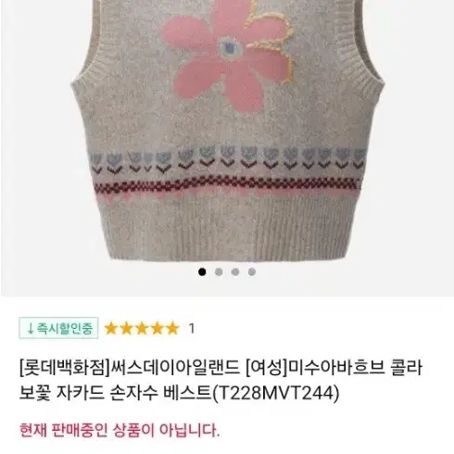The height and width of the screenshot is (454, 454).
Task: Tap the tulip pattern band on vest
Action: (228, 160)
